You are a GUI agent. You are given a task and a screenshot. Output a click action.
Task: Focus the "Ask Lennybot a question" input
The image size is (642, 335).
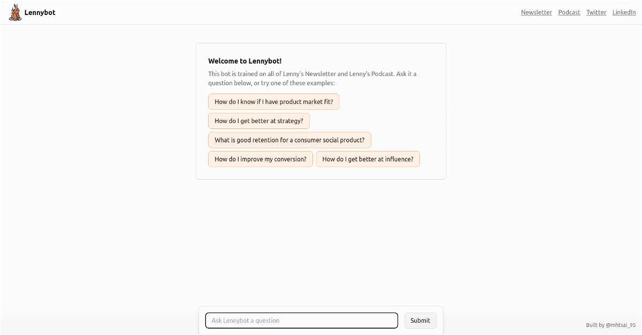(x=301, y=321)
